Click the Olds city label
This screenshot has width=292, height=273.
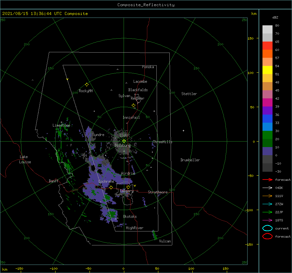pos(124,135)
